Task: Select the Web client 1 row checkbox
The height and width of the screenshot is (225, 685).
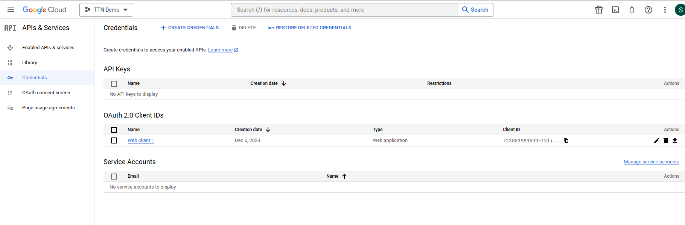Action: coord(114,140)
